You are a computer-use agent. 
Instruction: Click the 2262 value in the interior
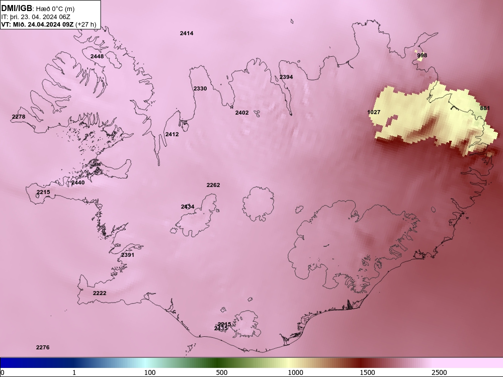point(213,185)
